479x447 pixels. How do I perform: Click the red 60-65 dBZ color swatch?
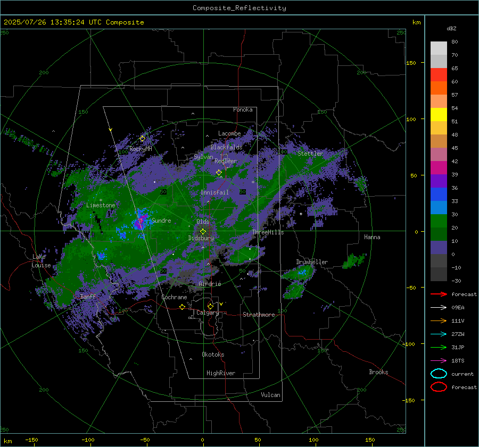coord(439,75)
